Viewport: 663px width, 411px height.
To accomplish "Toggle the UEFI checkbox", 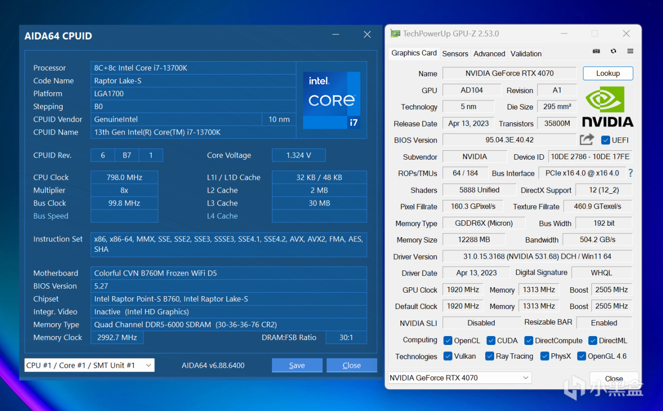I will [606, 140].
